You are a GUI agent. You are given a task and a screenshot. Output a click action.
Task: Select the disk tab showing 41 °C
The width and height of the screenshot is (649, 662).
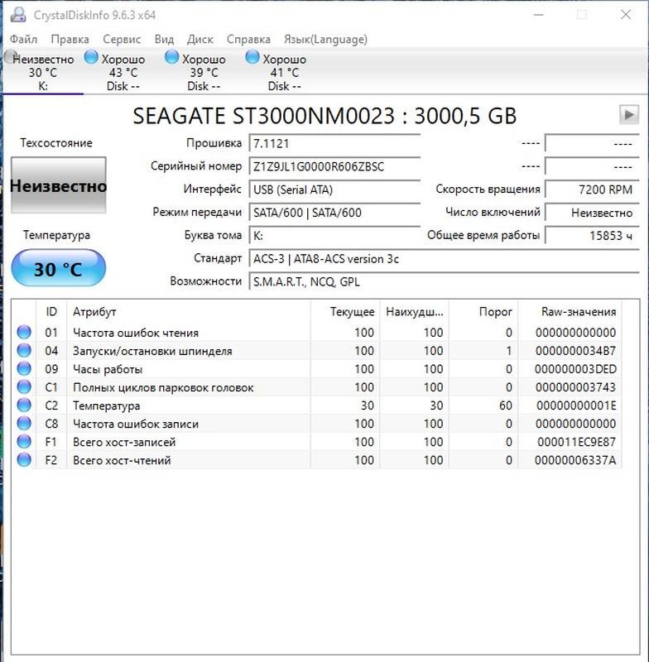coord(284,72)
